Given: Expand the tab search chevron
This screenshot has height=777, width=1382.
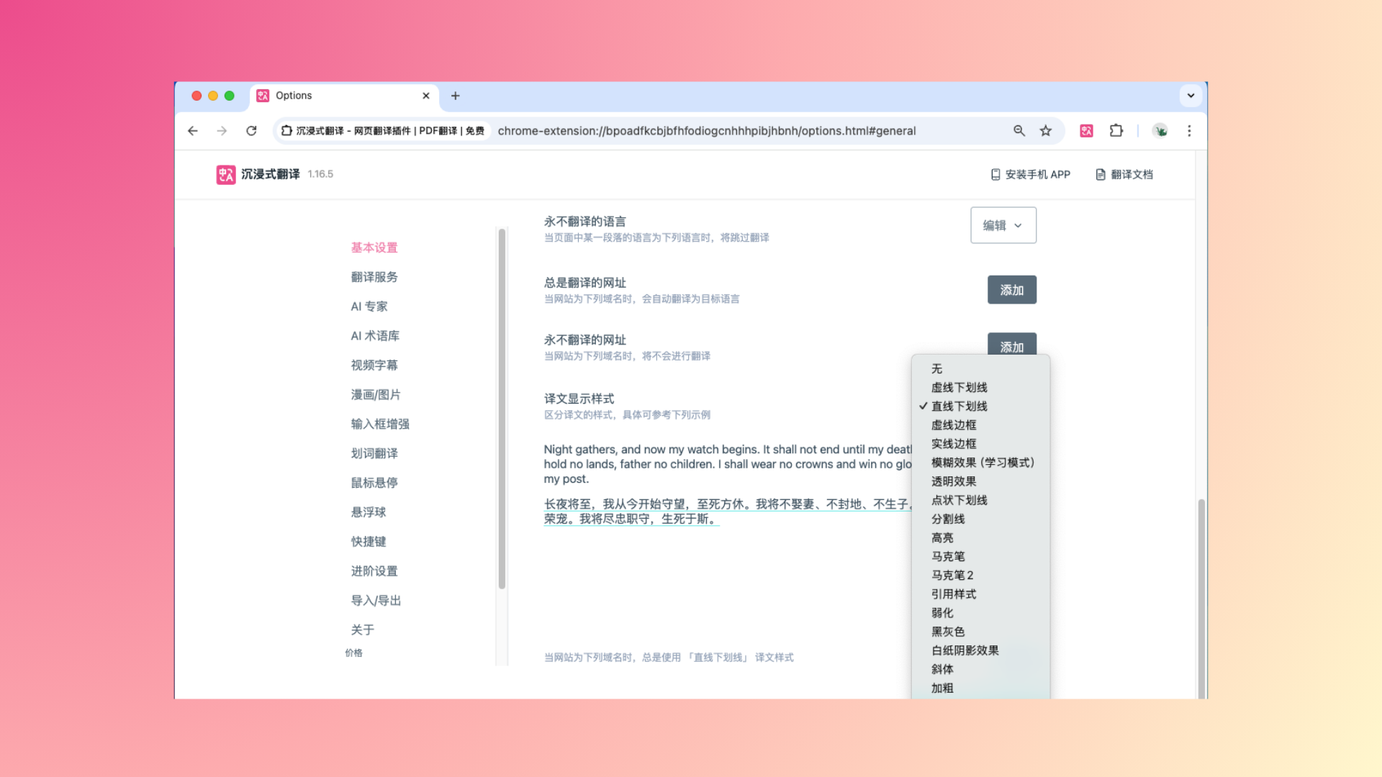Looking at the screenshot, I should (1191, 96).
